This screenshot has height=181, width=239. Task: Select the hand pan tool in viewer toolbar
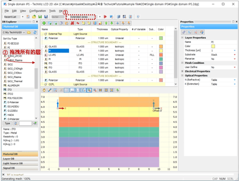click(x=44, y=90)
